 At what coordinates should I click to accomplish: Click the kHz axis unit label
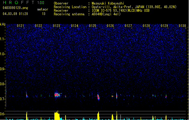pos(3,24)
